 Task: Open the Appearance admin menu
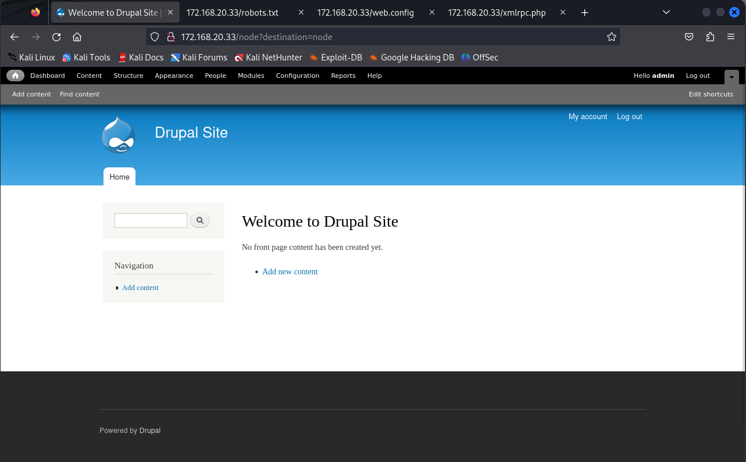coord(174,76)
